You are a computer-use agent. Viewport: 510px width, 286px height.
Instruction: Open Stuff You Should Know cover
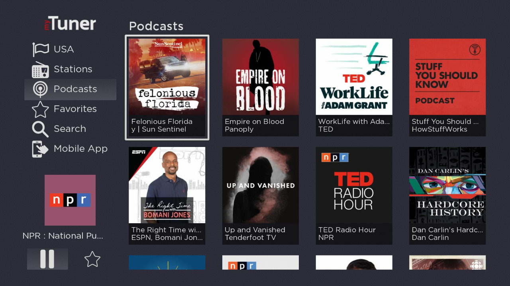click(447, 77)
